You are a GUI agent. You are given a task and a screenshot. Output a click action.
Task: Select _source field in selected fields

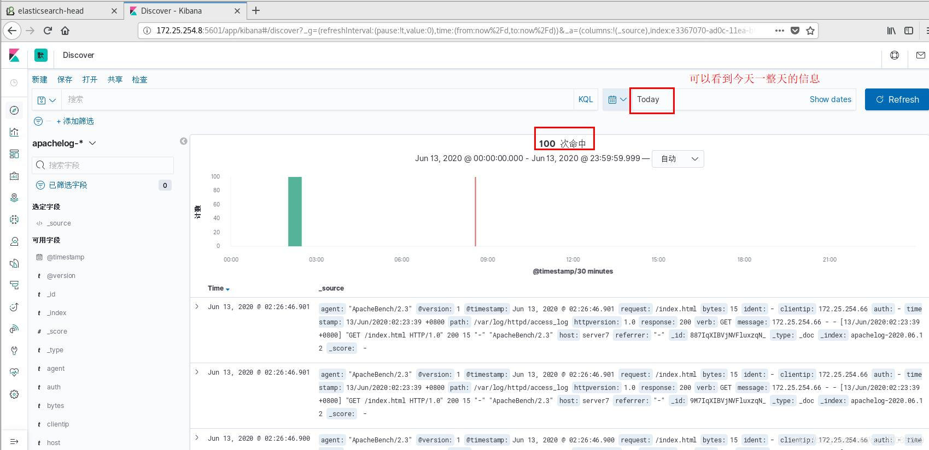(59, 223)
